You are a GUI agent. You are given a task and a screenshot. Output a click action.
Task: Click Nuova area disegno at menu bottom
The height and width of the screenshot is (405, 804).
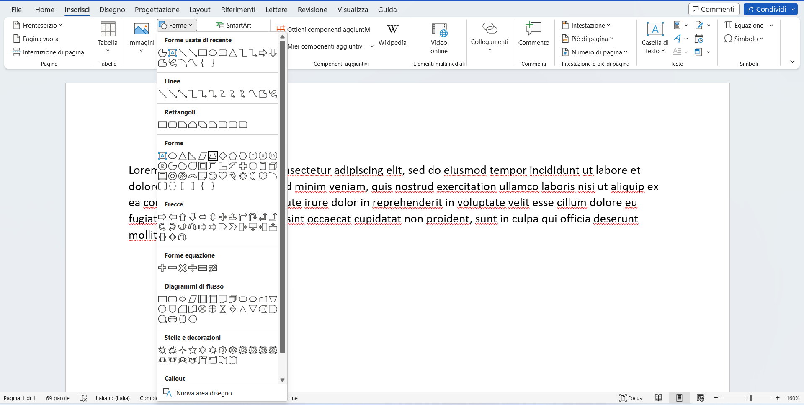point(204,393)
